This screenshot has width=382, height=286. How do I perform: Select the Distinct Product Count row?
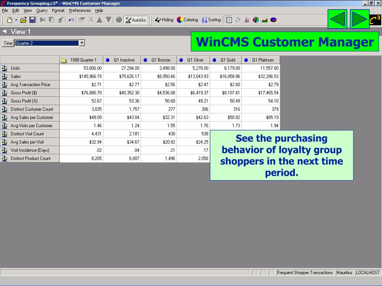tap(30, 158)
